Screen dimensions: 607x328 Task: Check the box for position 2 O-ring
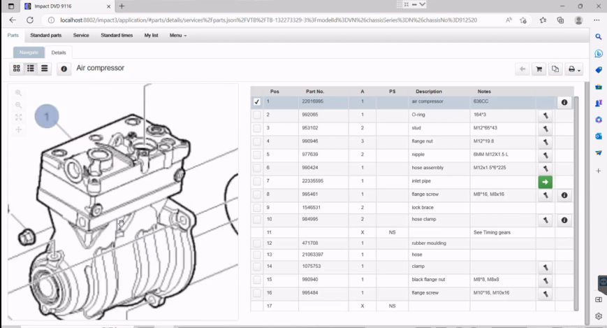(x=257, y=115)
